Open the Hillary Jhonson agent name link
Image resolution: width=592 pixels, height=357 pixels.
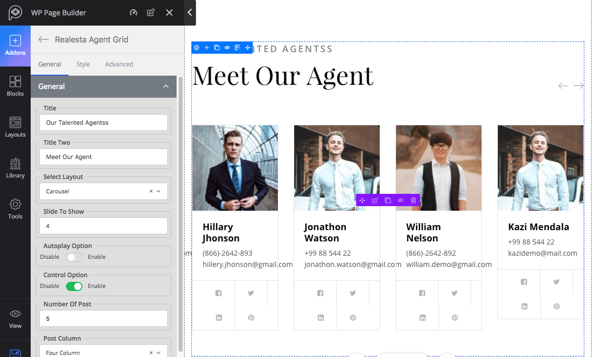221,233
